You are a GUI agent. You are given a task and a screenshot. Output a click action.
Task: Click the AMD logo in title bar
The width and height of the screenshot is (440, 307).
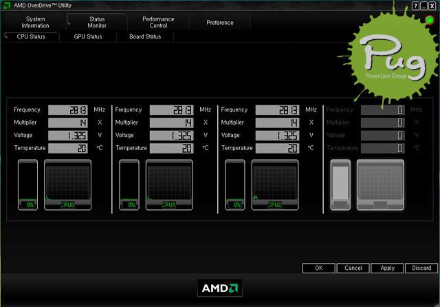click(x=6, y=6)
